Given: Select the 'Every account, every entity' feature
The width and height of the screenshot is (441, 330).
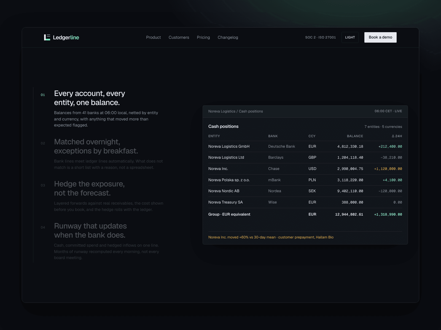Looking at the screenshot, I should click(90, 98).
